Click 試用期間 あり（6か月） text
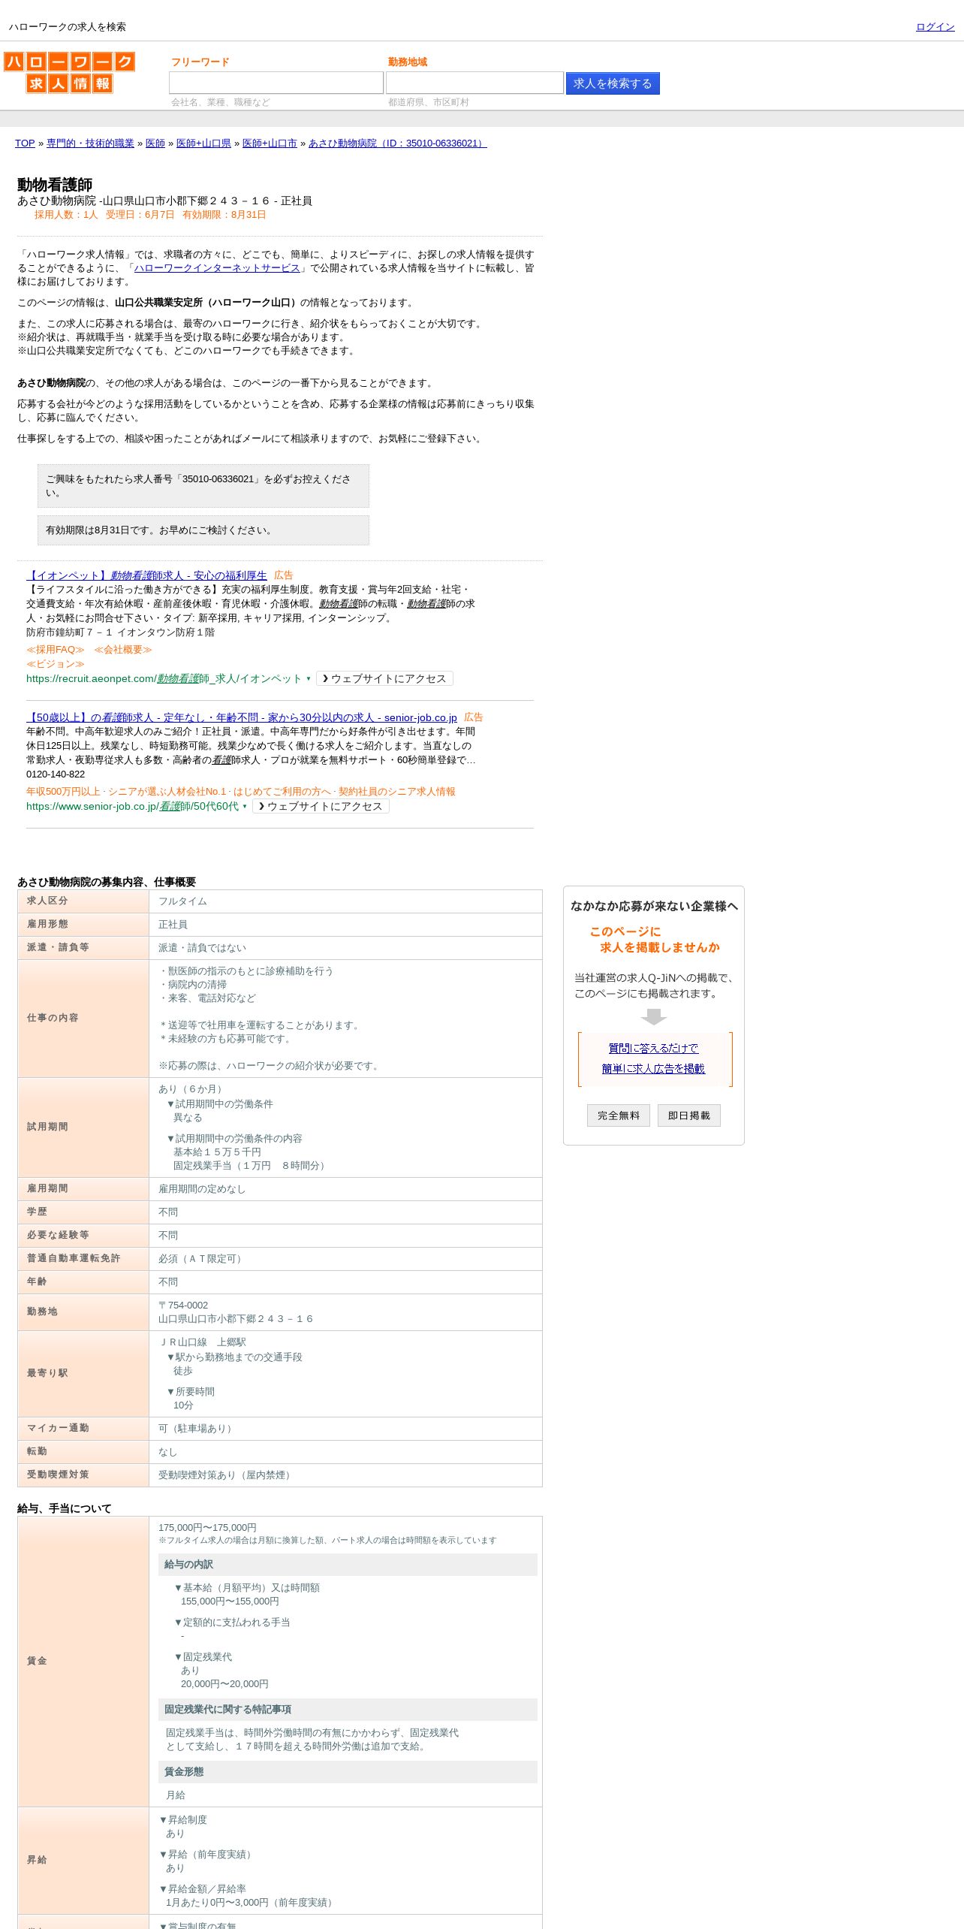 pyautogui.click(x=192, y=1089)
